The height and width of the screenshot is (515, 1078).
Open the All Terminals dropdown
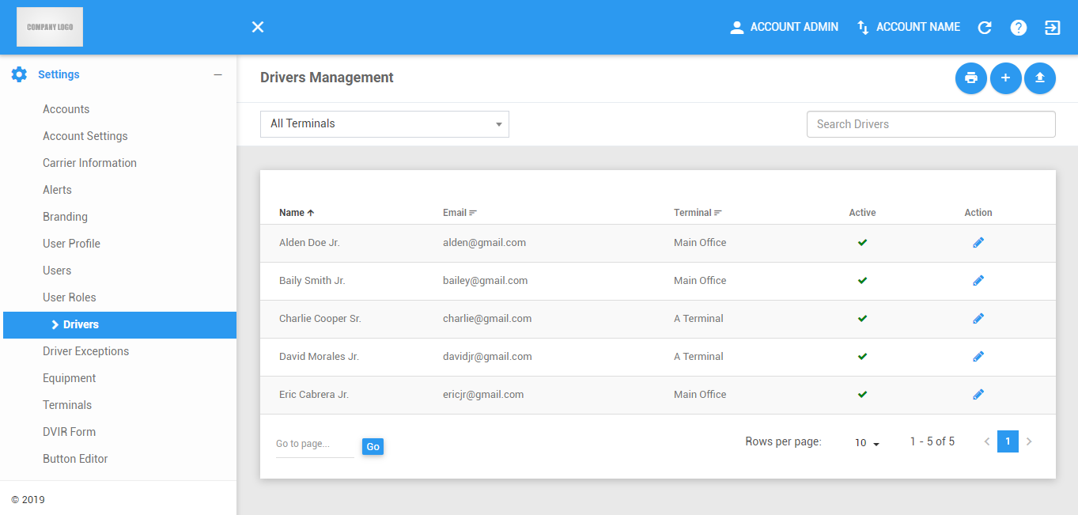point(384,124)
